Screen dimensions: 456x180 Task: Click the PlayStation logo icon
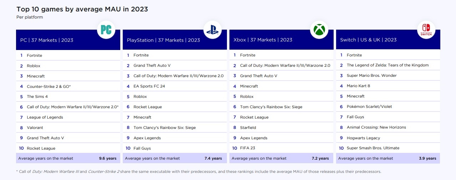pyautogui.click(x=212, y=29)
